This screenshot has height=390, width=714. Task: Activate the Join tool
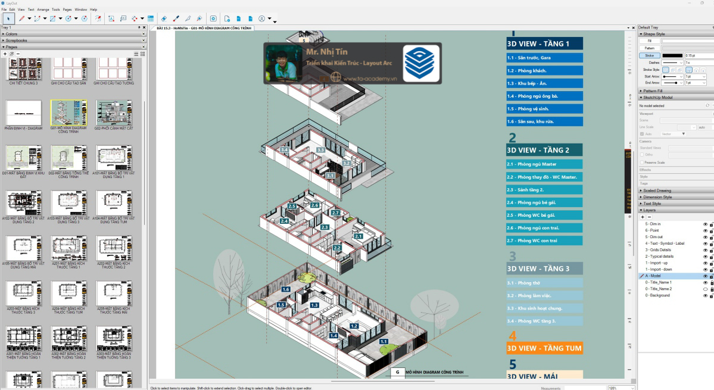click(x=199, y=18)
